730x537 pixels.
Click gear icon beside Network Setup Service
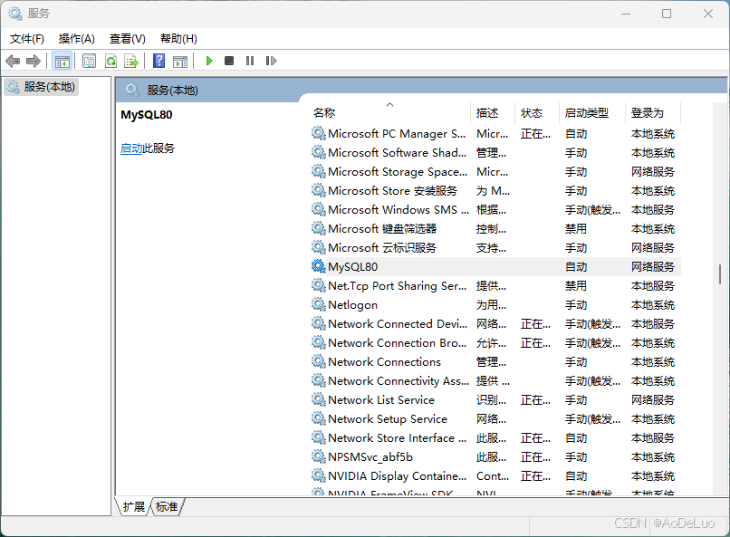(319, 418)
